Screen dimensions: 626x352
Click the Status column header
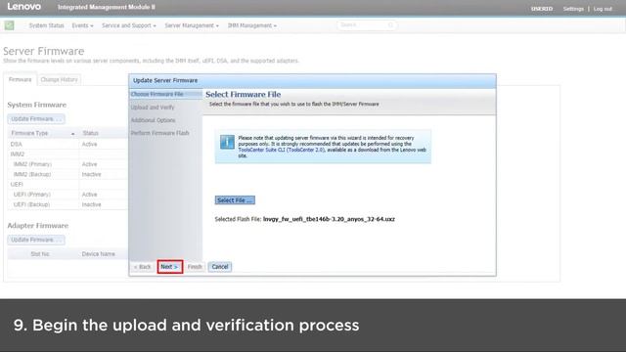(90, 133)
